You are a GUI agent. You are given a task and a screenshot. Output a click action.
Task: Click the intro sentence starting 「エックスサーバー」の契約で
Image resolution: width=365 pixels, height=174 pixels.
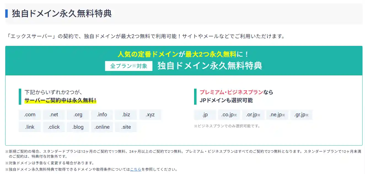pos(146,36)
